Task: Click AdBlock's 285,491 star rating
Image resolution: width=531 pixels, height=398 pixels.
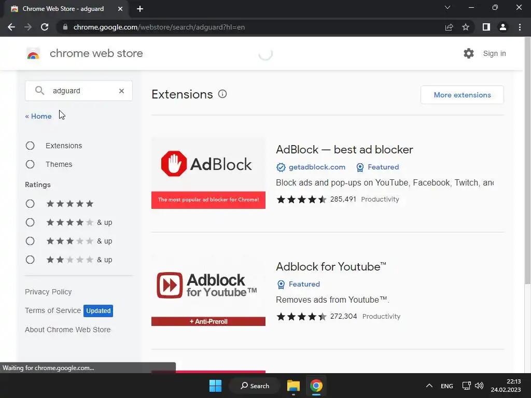Action: (x=316, y=200)
